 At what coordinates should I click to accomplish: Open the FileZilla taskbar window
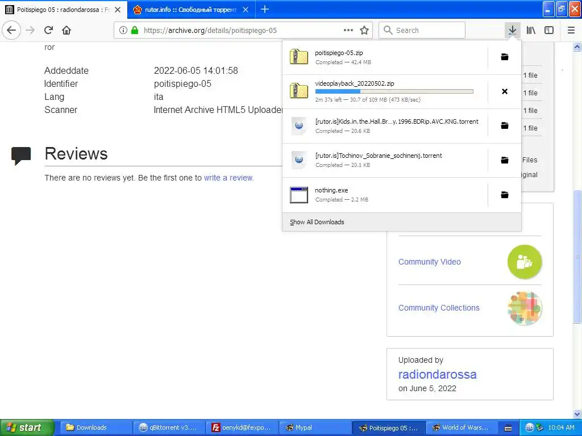pos(241,427)
